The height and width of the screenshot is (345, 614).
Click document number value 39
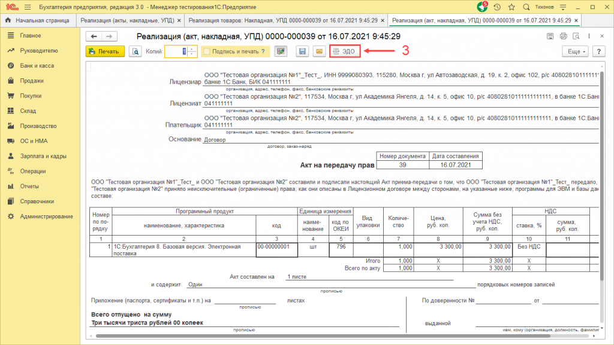(402, 164)
